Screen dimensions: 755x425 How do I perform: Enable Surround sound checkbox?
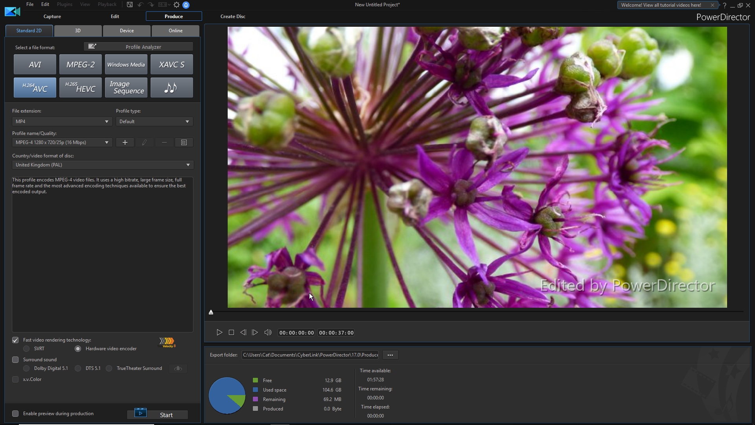pos(15,359)
